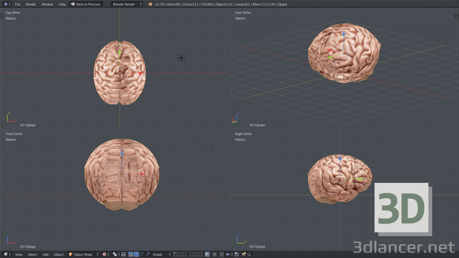459x258 pixels.
Task: Click the OpenGL render camera icon
Action: click(244, 255)
